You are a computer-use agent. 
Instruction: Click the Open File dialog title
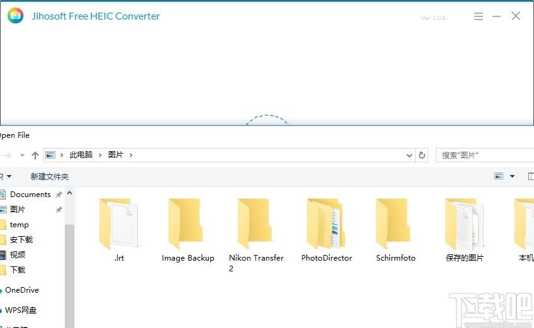coord(14,135)
